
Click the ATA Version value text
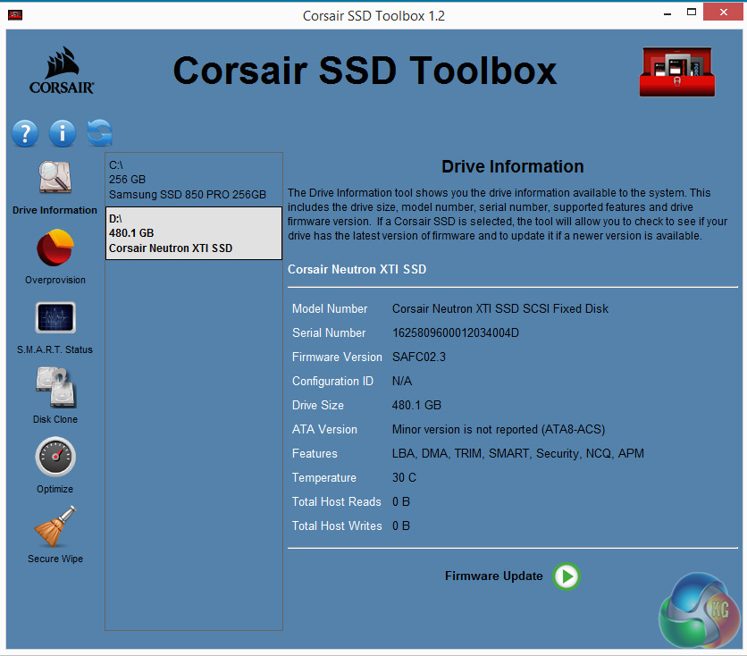pyautogui.click(x=499, y=429)
